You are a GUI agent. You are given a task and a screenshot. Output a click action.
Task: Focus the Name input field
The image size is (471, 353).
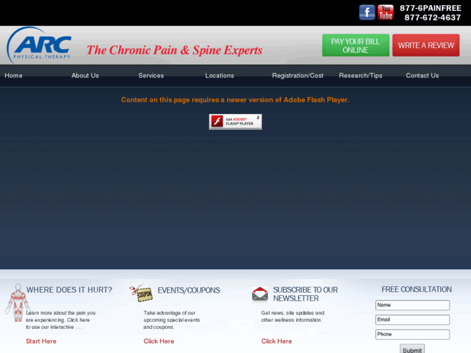click(413, 305)
